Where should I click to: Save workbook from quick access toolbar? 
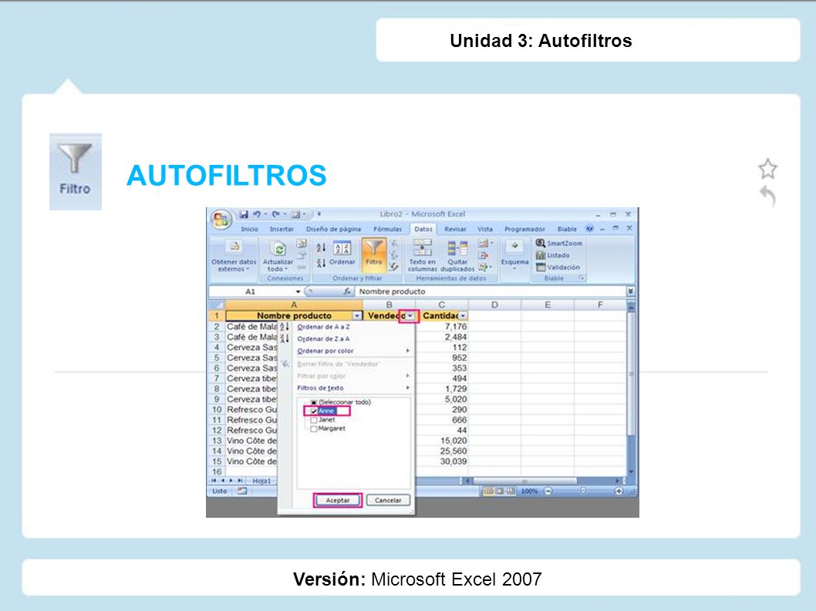244,214
